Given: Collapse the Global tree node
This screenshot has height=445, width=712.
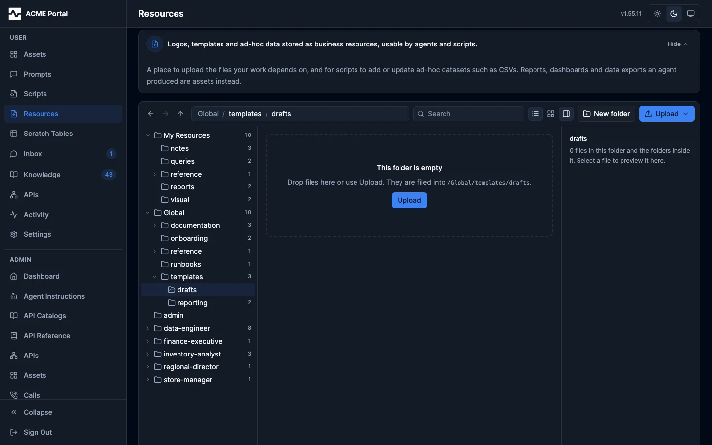Looking at the screenshot, I should (148, 213).
